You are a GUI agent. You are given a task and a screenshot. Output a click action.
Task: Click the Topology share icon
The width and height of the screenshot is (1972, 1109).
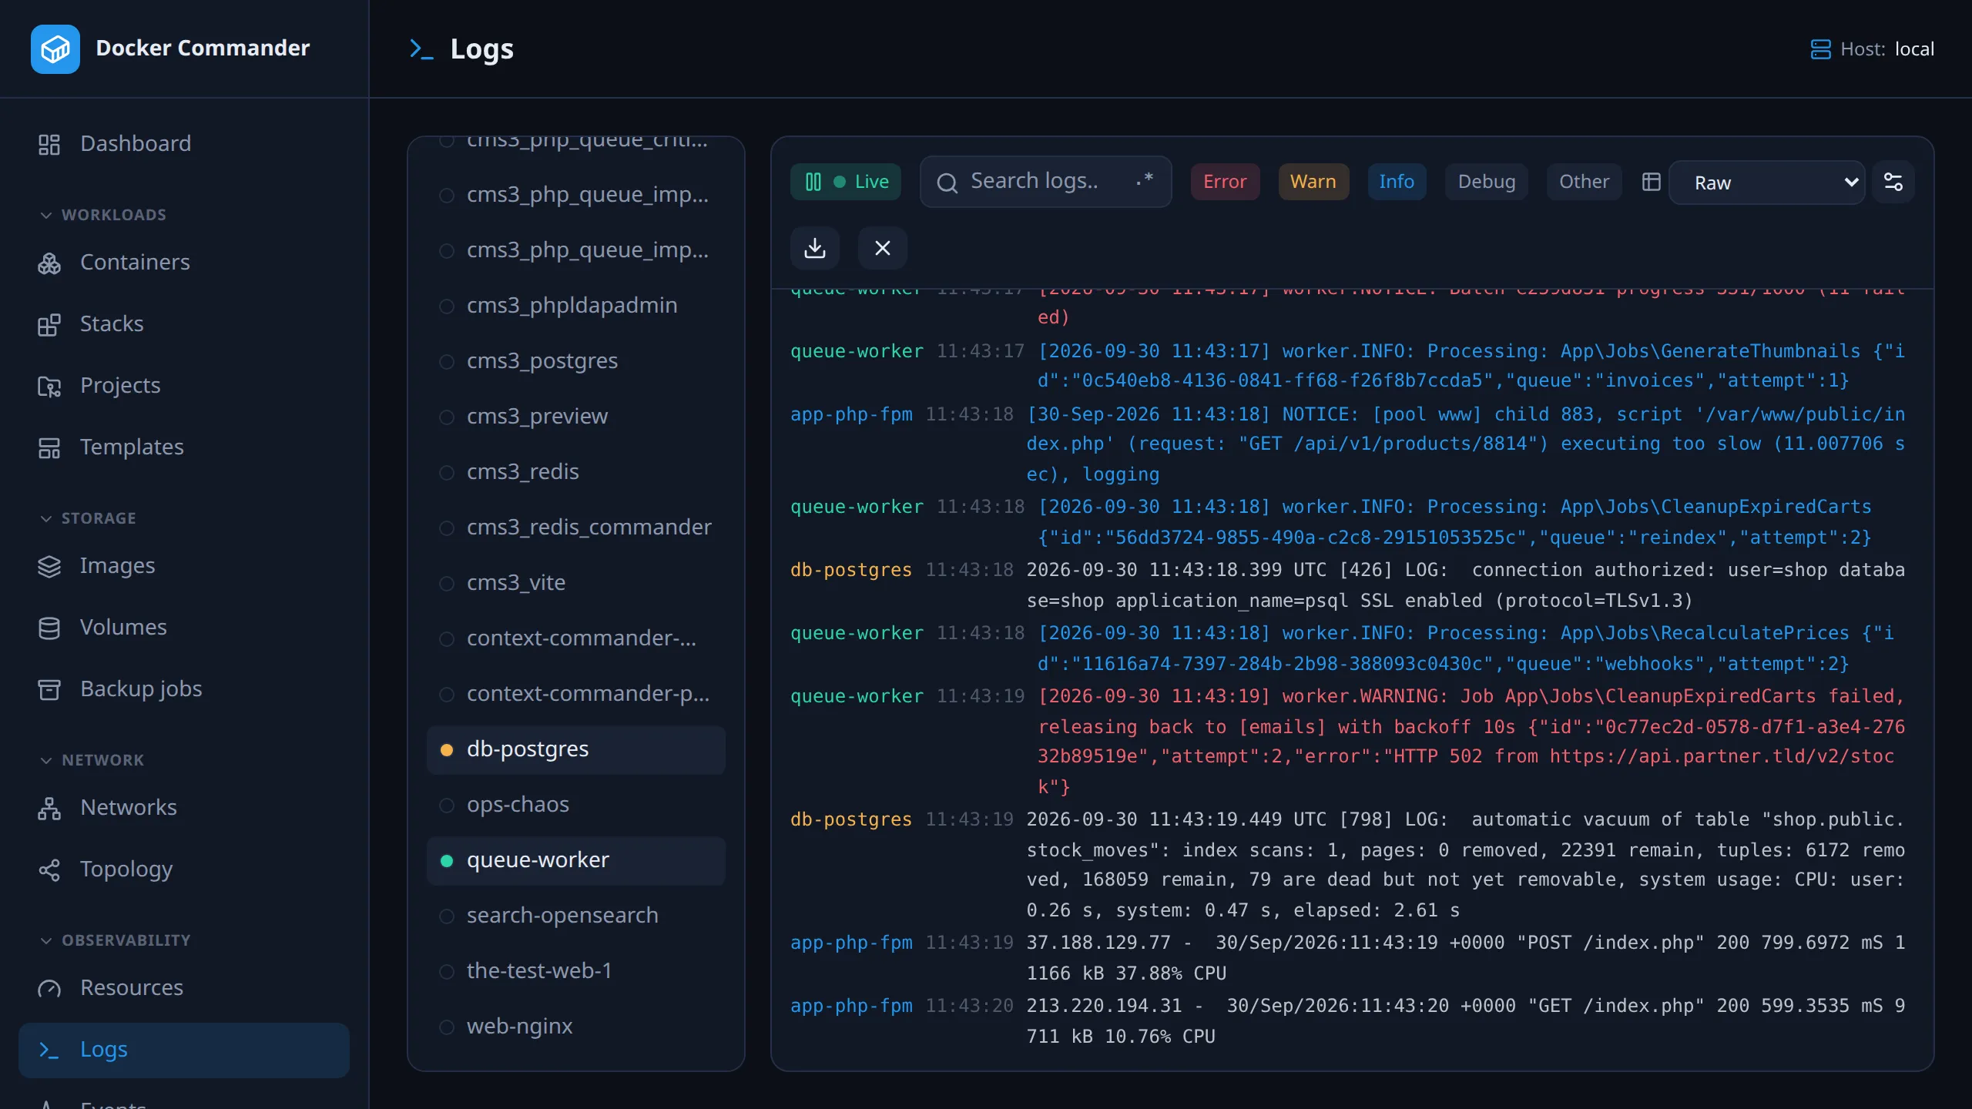(x=49, y=869)
